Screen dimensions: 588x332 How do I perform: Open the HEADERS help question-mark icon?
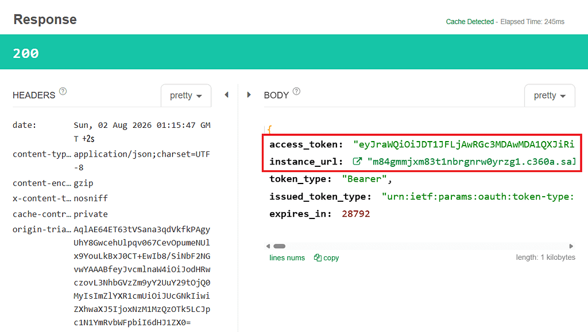click(x=63, y=91)
